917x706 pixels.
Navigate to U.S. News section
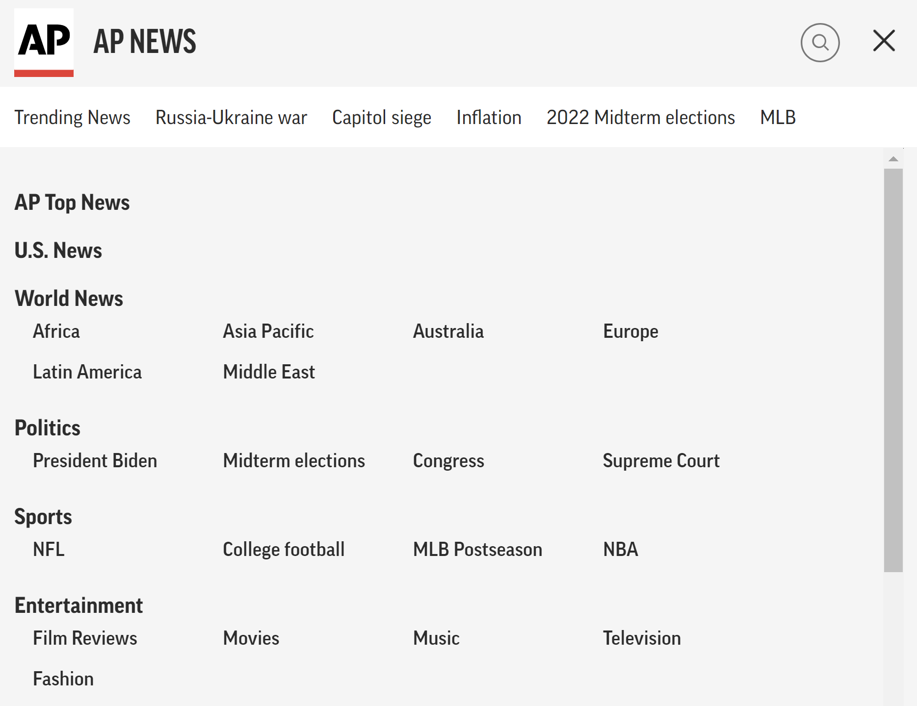tap(58, 251)
